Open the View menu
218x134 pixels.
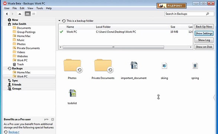[x=30, y=8]
